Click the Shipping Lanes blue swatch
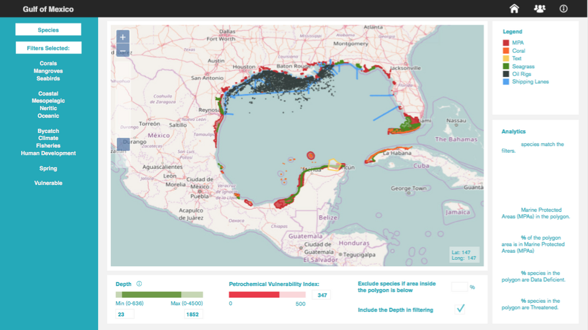The height and width of the screenshot is (330, 588). pyautogui.click(x=506, y=82)
